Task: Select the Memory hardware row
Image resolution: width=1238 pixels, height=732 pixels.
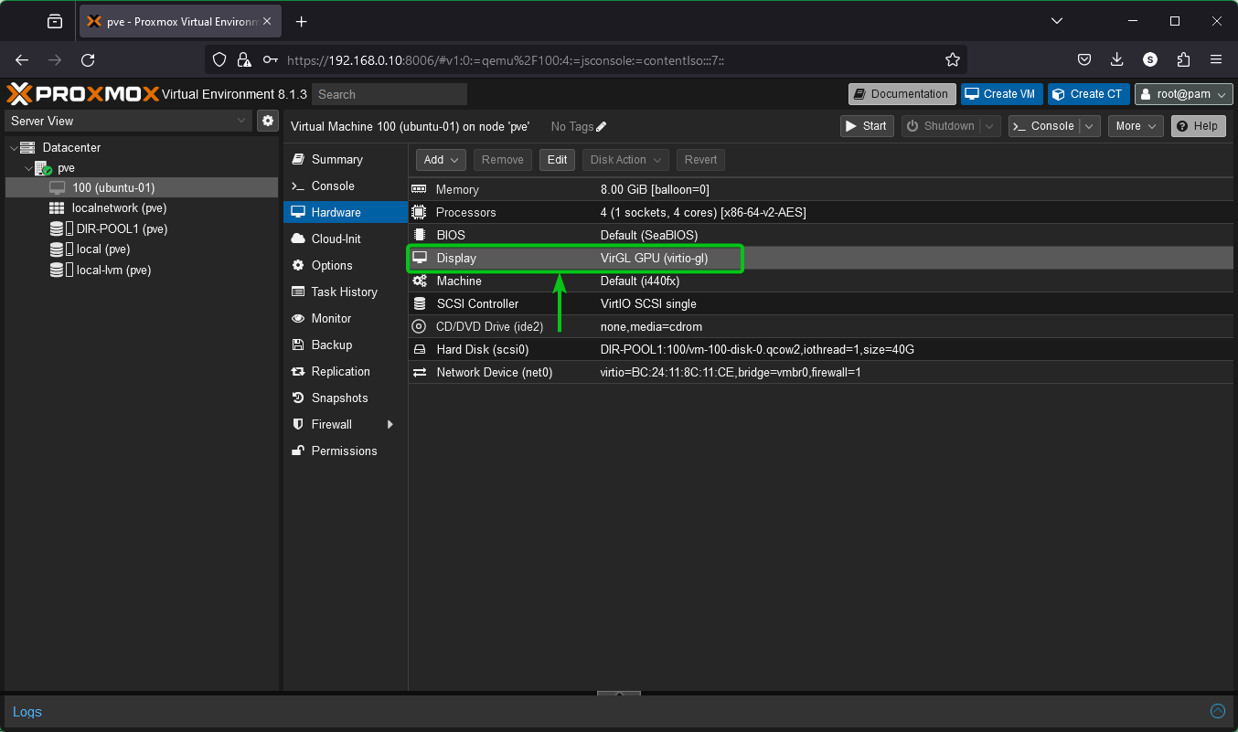Action: 820,189
